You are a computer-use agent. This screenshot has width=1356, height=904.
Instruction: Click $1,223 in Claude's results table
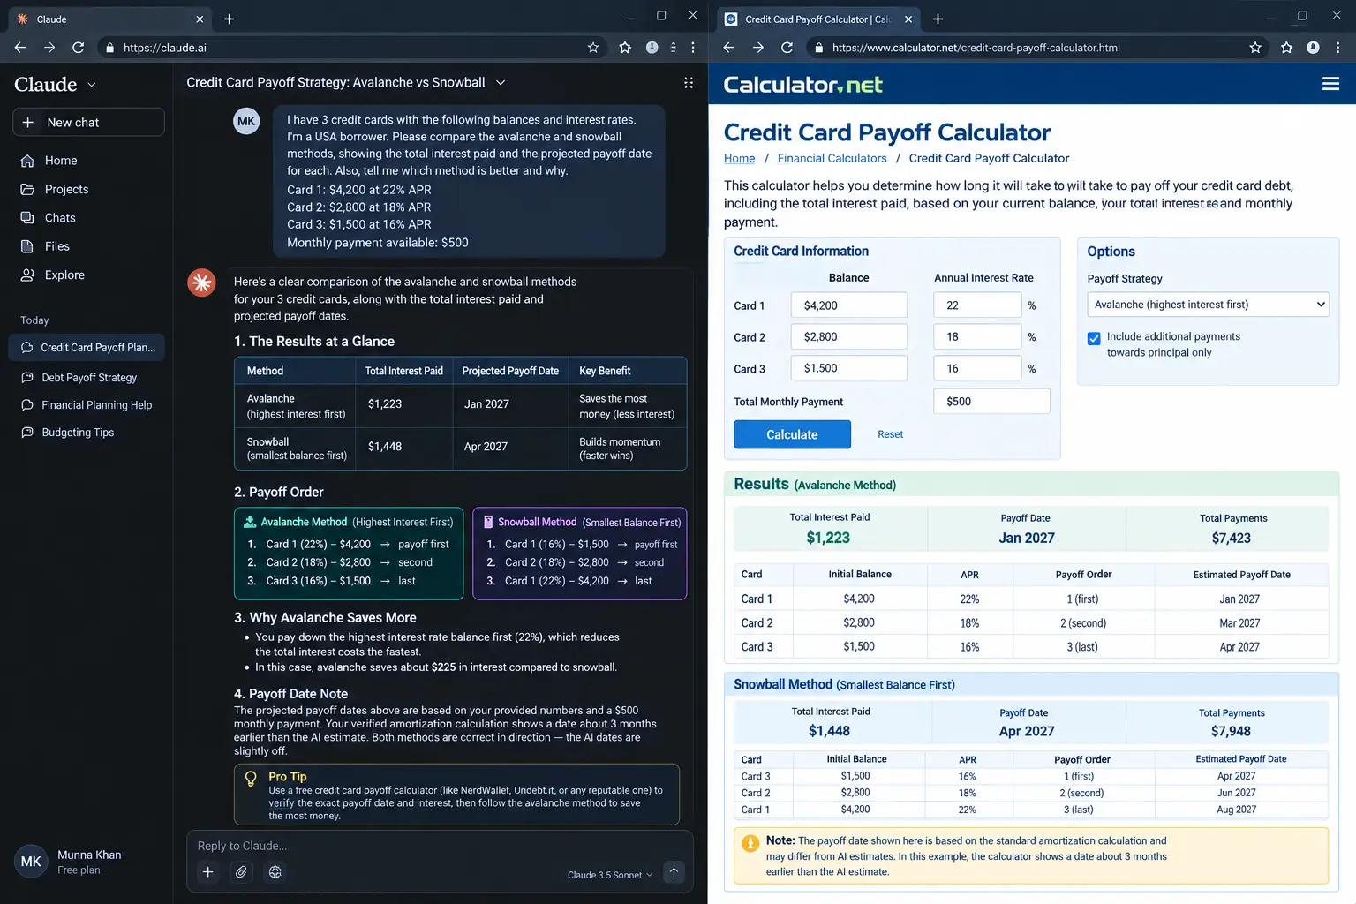(x=385, y=404)
